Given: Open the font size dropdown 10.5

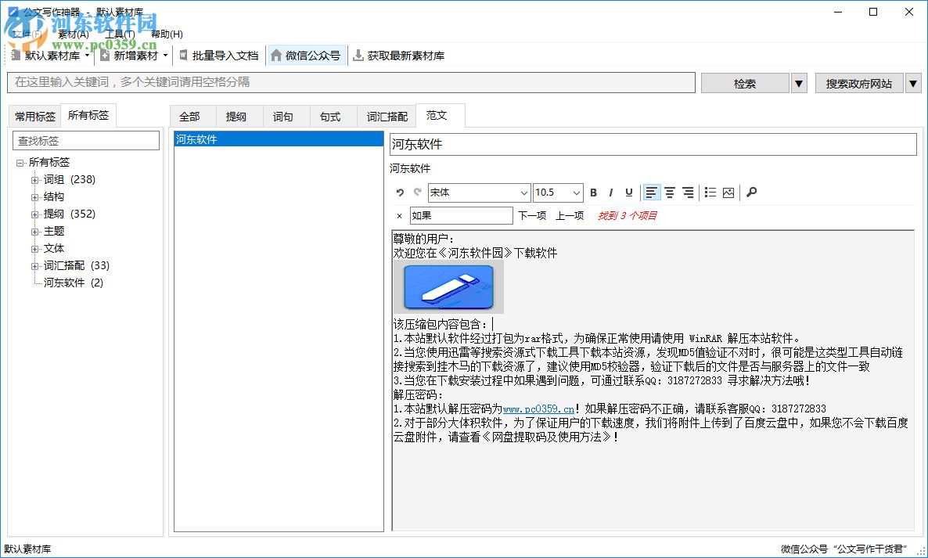Looking at the screenshot, I should 577,193.
